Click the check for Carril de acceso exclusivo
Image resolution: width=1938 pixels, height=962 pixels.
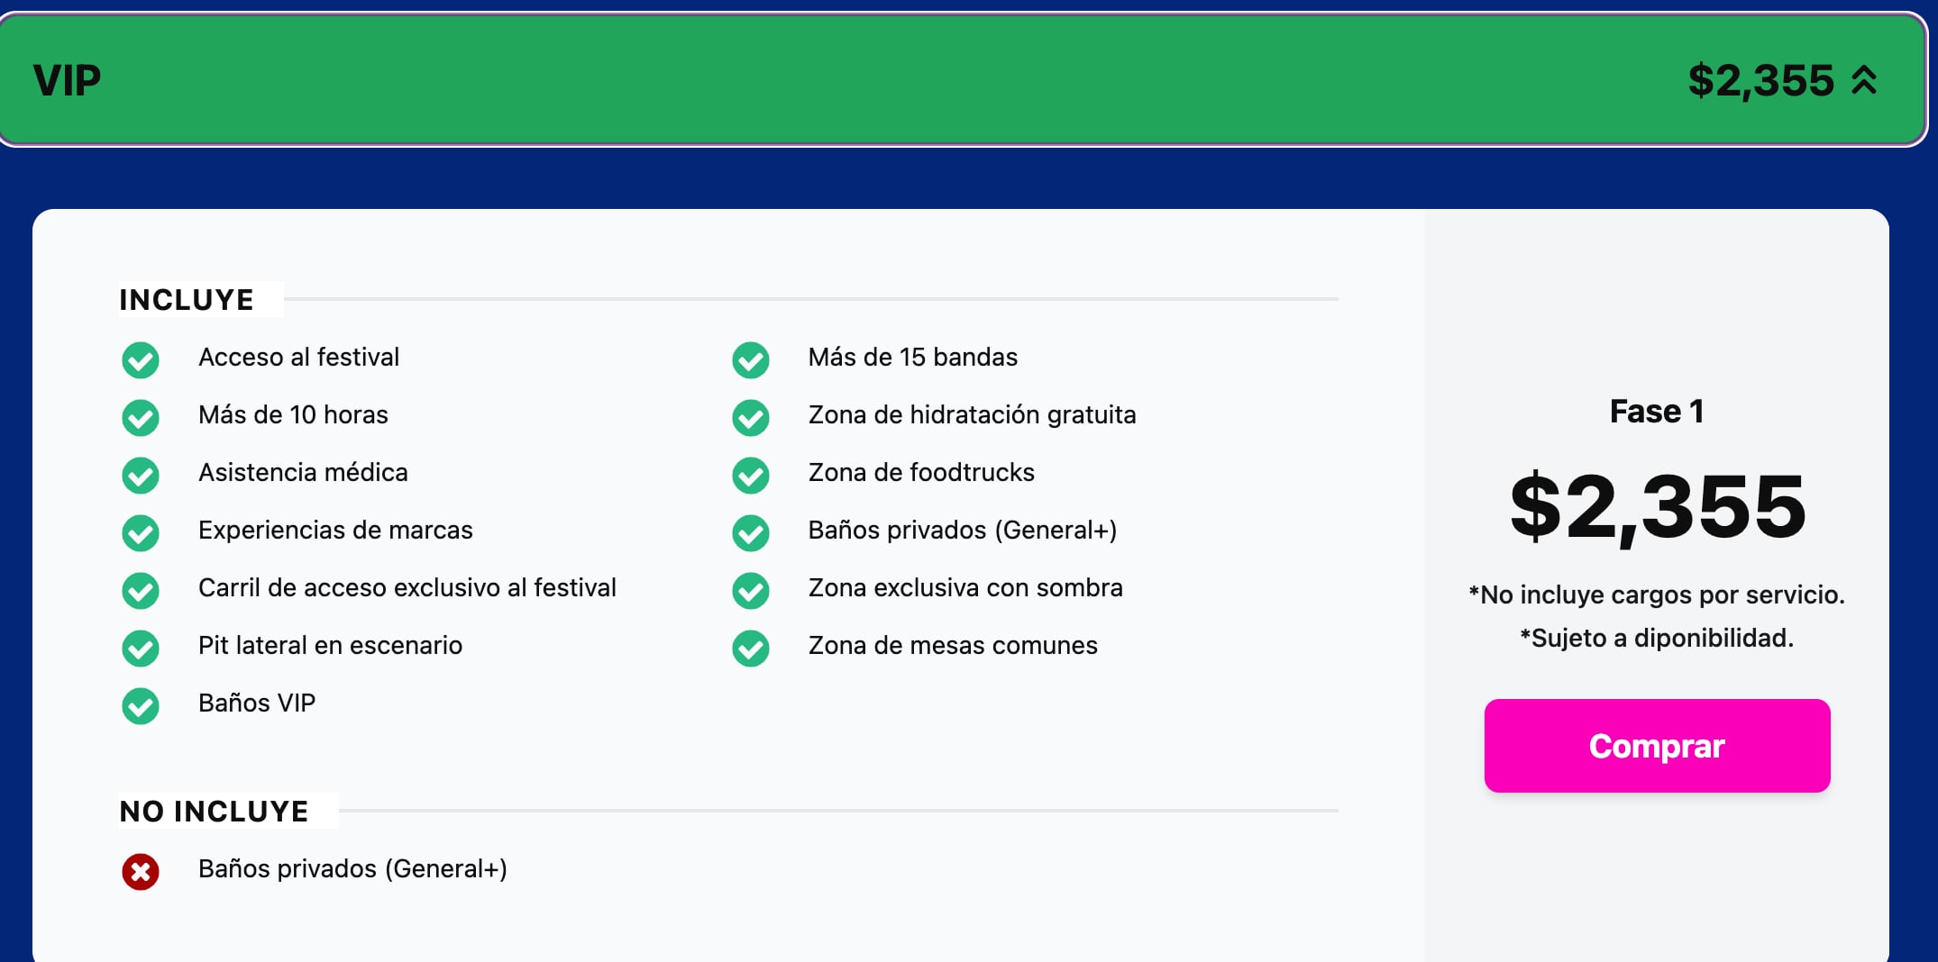[141, 591]
